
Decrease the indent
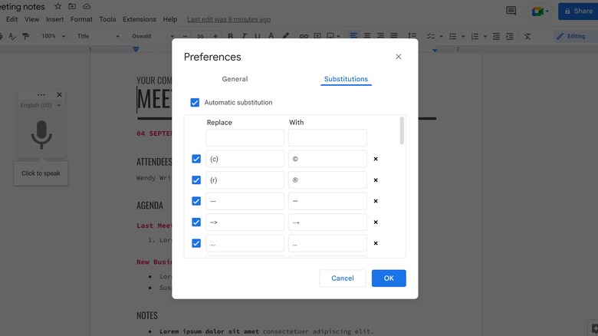tap(496, 36)
